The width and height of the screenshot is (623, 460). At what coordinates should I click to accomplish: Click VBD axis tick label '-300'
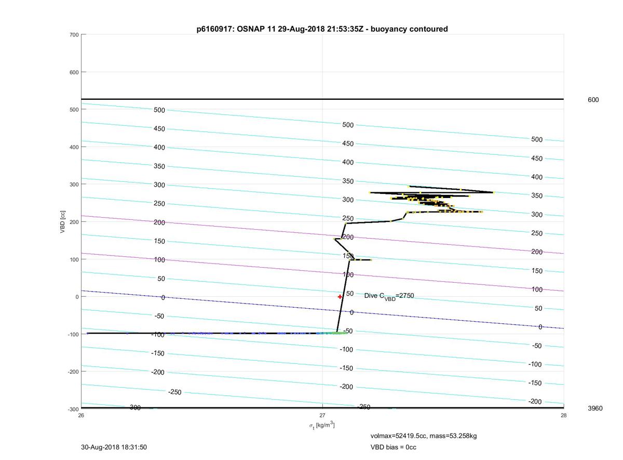pos(73,409)
